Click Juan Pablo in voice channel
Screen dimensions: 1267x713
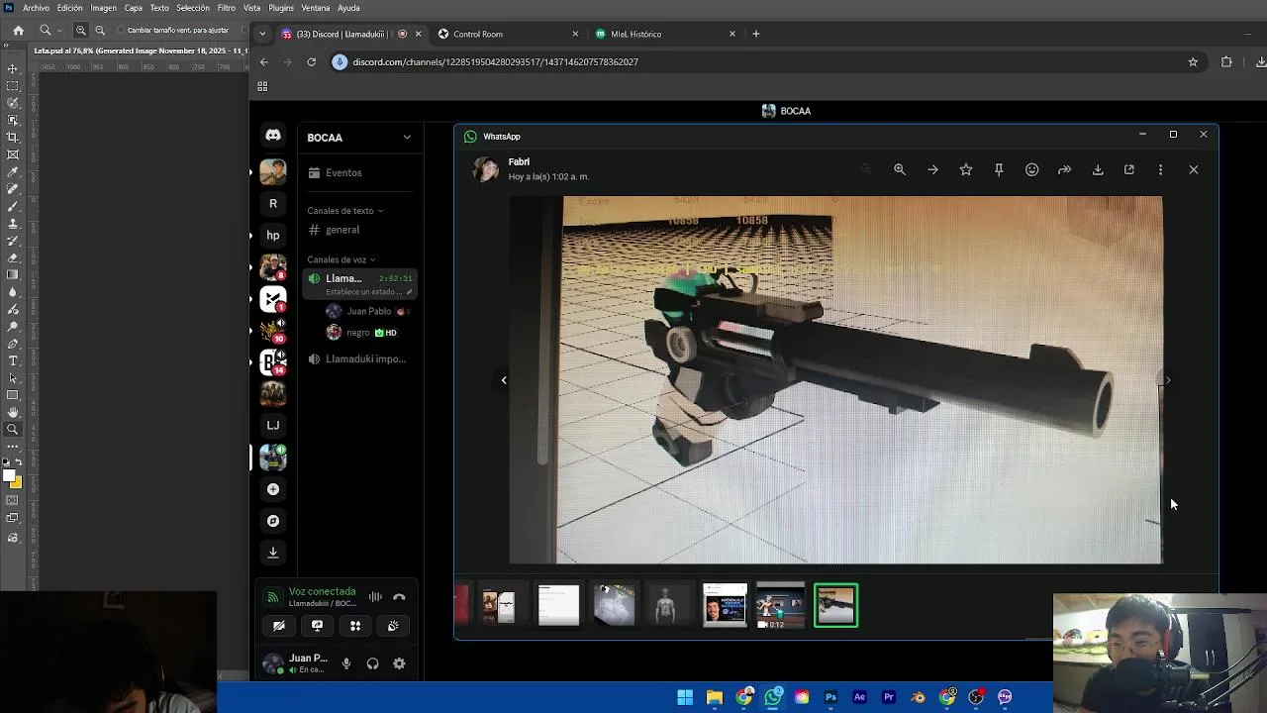point(367,311)
